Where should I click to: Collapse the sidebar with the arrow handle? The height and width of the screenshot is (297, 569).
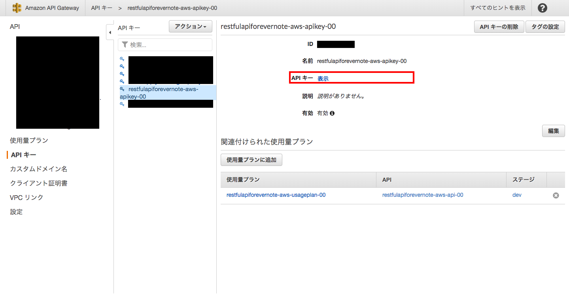pyautogui.click(x=110, y=32)
